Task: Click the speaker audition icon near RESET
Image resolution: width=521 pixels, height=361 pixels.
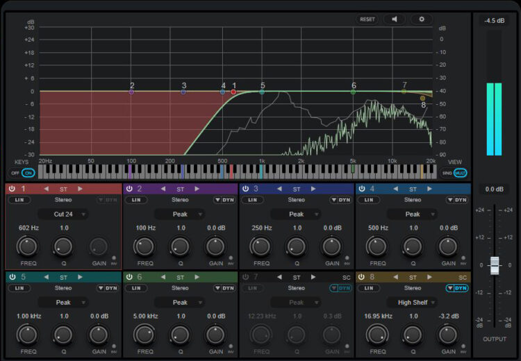Action: pyautogui.click(x=395, y=19)
